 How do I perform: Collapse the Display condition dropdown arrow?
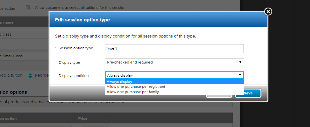click(240, 75)
